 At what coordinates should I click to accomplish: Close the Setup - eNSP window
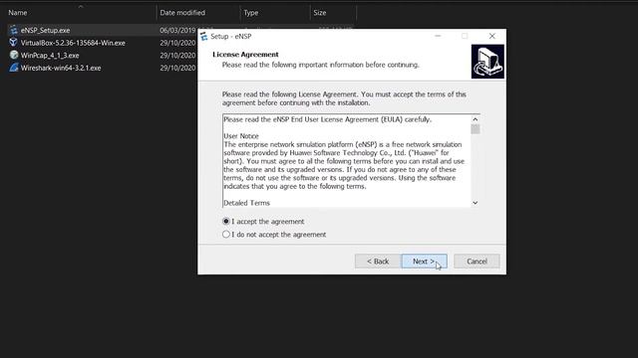click(x=491, y=36)
